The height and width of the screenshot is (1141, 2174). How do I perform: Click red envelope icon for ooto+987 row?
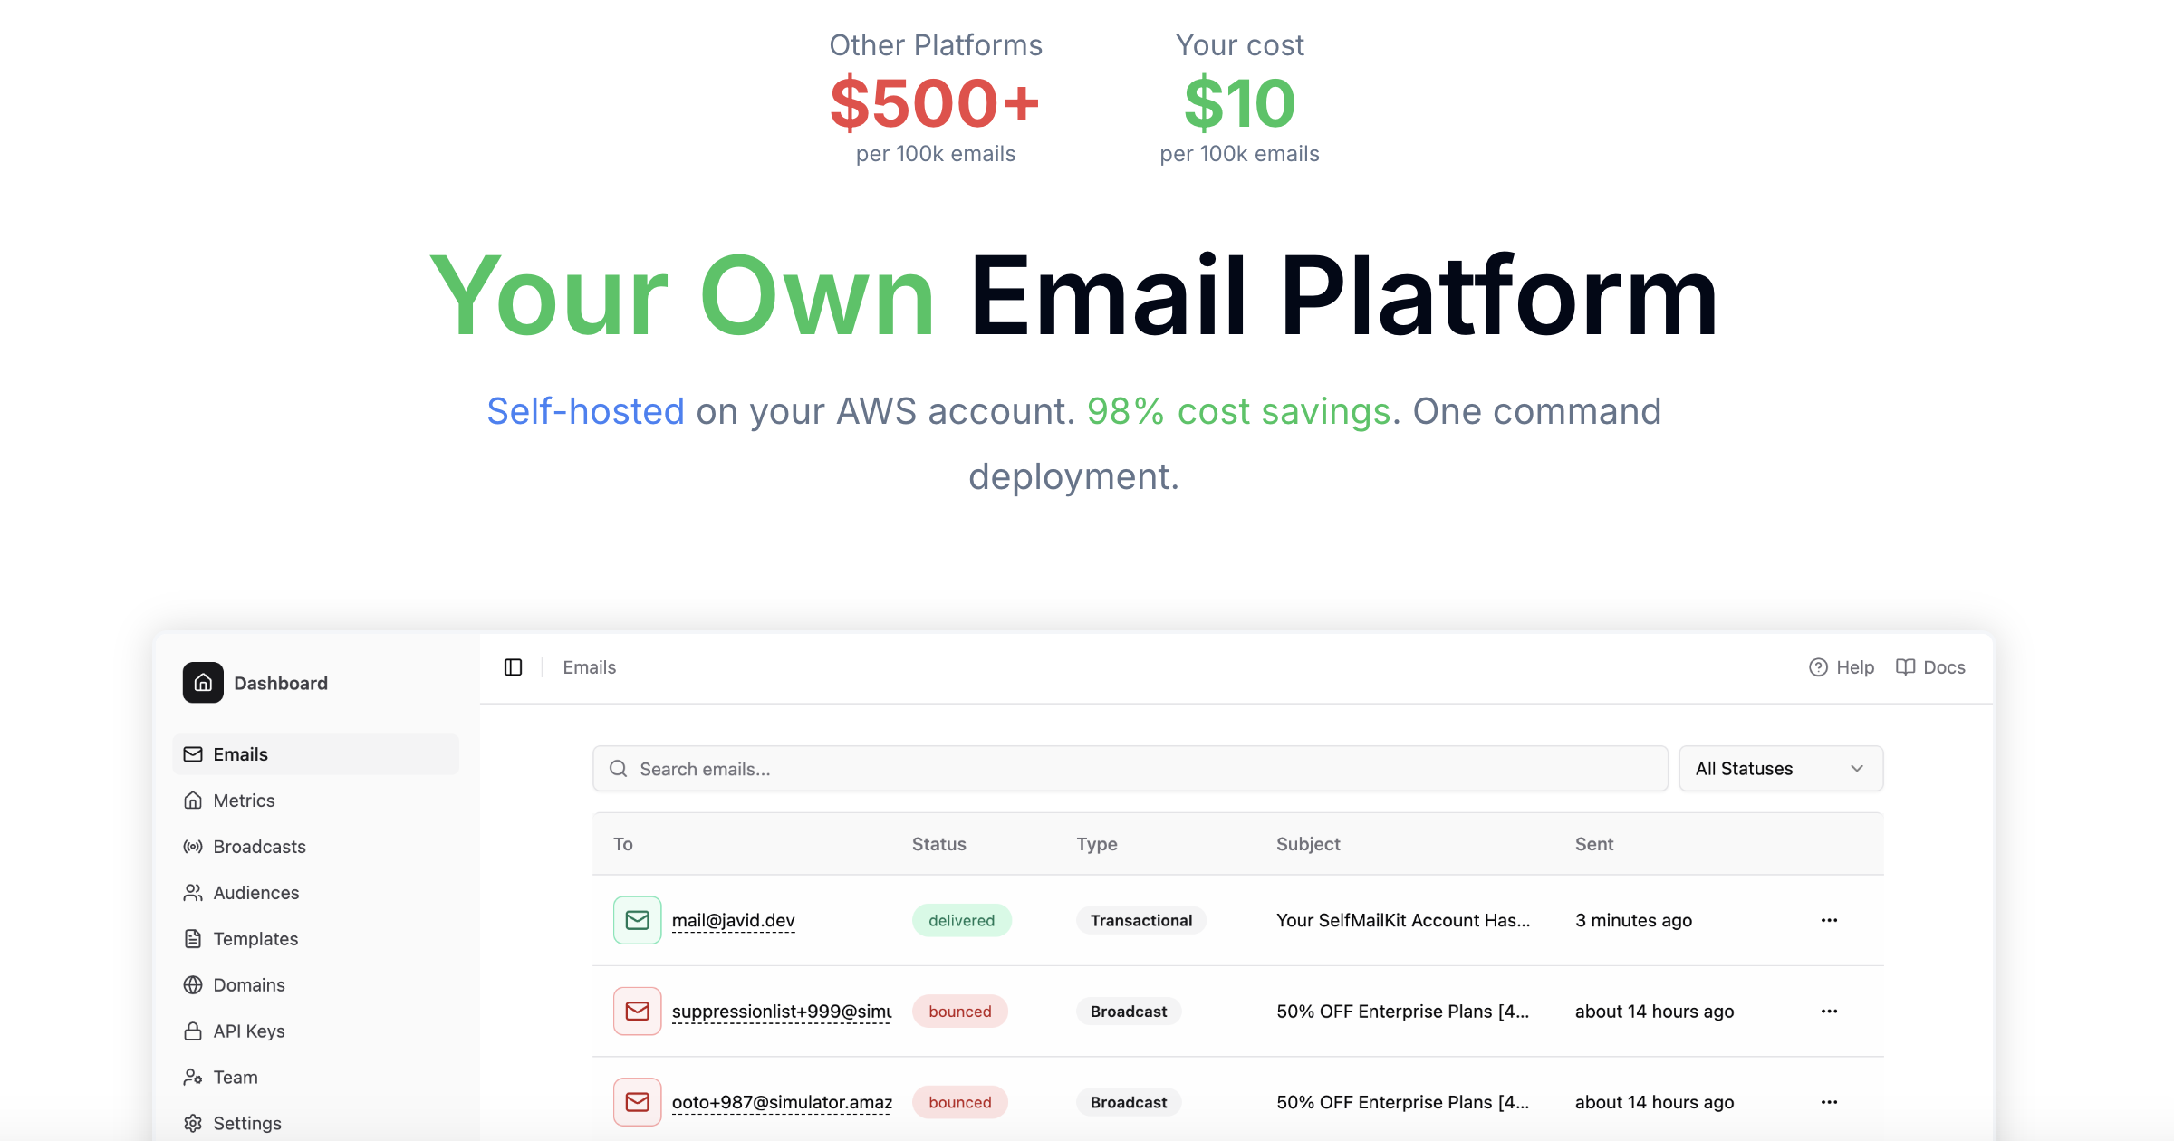click(638, 1102)
